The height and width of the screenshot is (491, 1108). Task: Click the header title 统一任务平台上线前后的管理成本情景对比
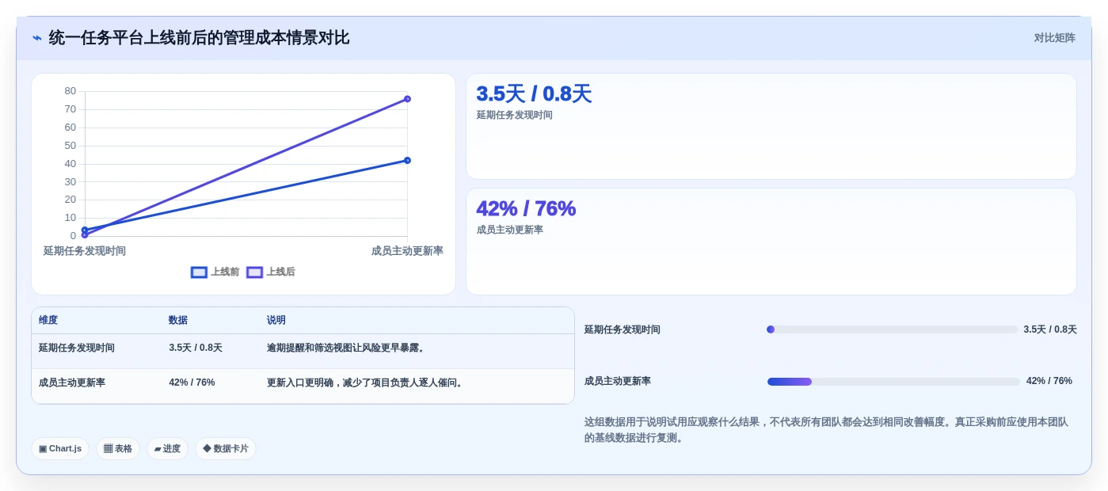tap(199, 38)
